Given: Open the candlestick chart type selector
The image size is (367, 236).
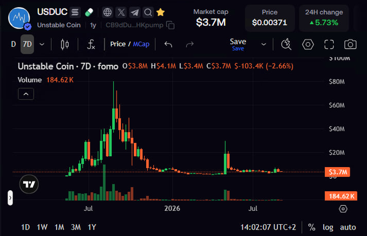Looking at the screenshot, I should point(65,44).
